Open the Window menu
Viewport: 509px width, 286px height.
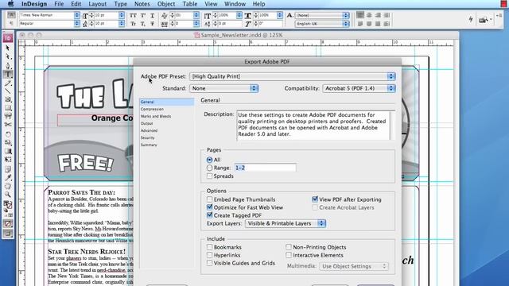[x=235, y=4]
